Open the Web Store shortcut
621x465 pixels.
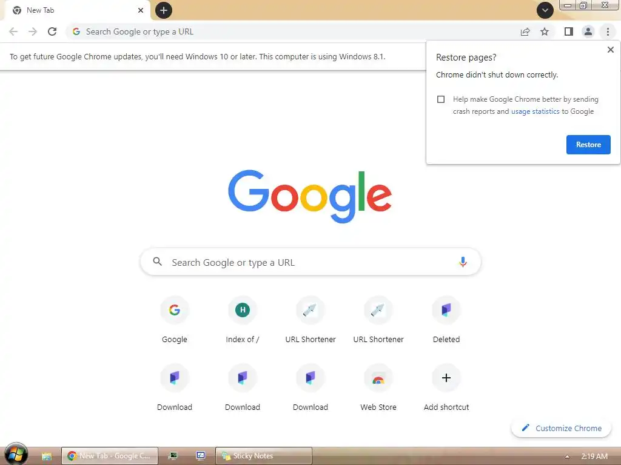click(x=378, y=388)
